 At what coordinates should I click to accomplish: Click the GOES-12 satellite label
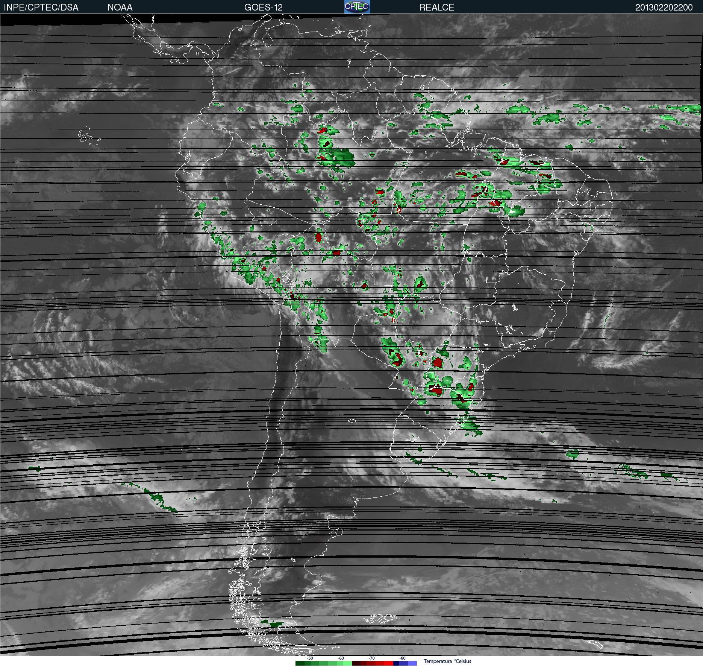(x=263, y=8)
